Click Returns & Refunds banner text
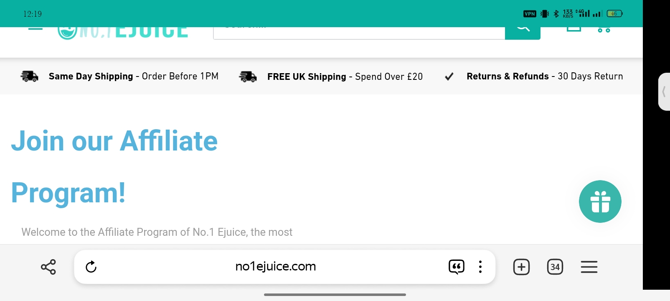Image resolution: width=670 pixels, height=301 pixels. coord(545,77)
